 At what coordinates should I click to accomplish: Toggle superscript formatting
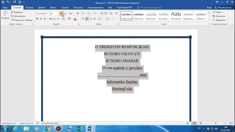[x=58, y=19]
